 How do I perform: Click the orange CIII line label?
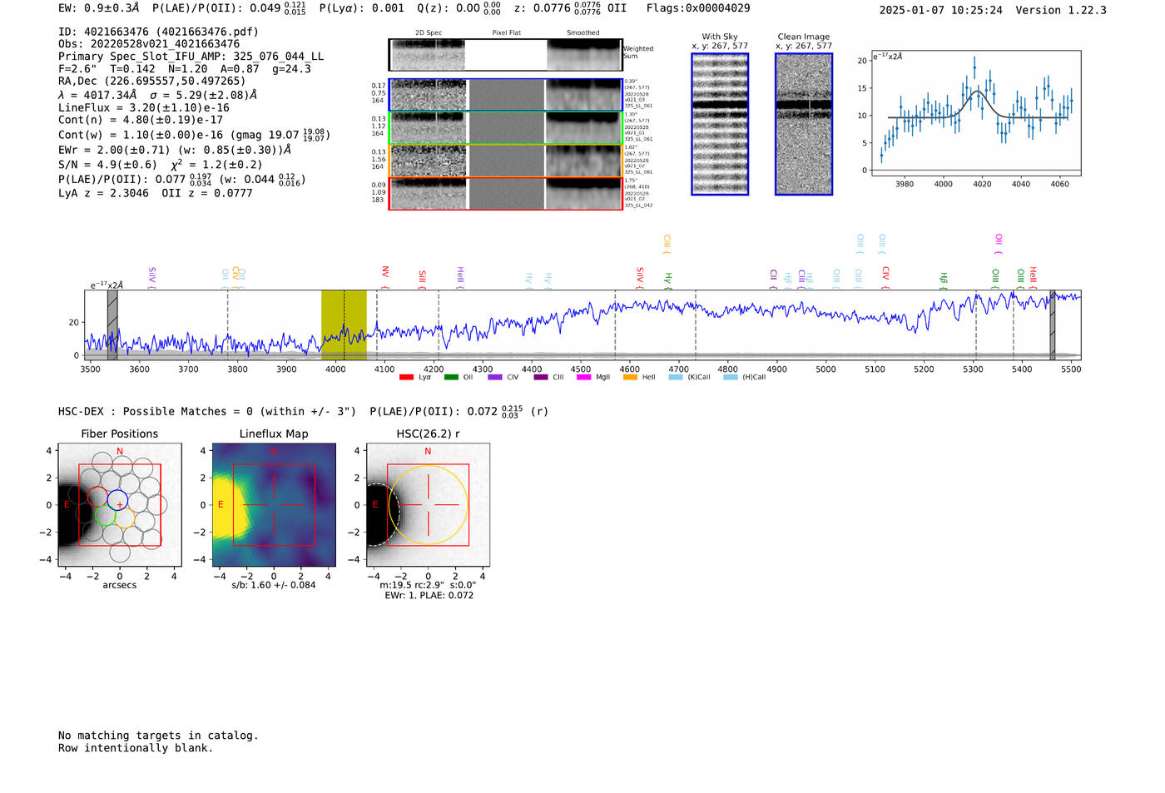pyautogui.click(x=667, y=245)
